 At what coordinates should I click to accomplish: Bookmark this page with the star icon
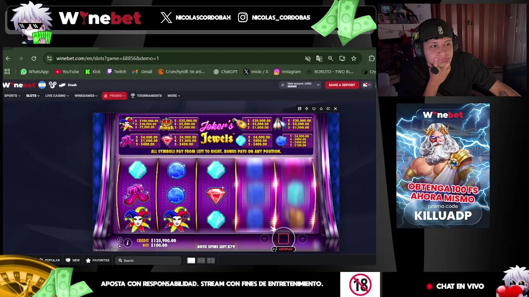(354, 59)
